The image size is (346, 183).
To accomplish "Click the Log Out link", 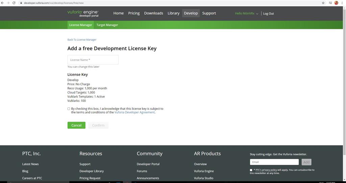I will [268, 13].
